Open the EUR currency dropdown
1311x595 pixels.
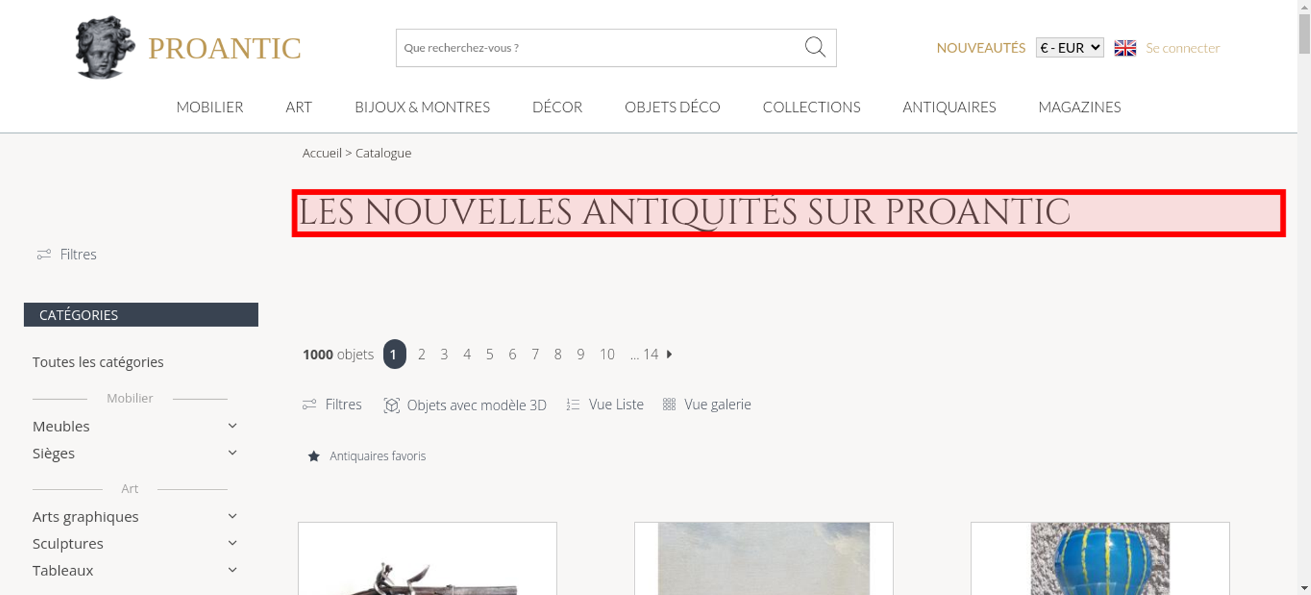(1070, 48)
